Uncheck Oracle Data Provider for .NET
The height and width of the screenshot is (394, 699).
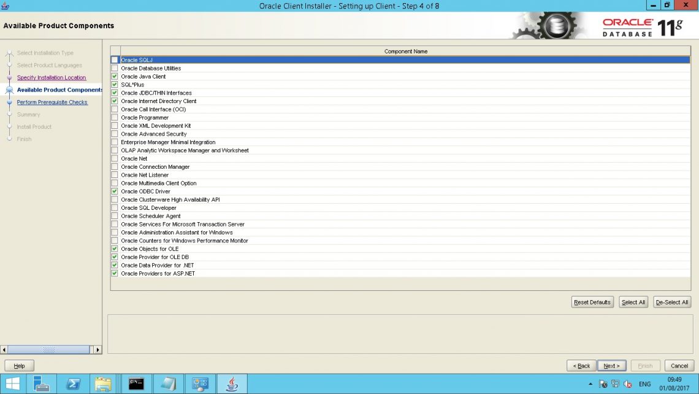[x=115, y=265]
